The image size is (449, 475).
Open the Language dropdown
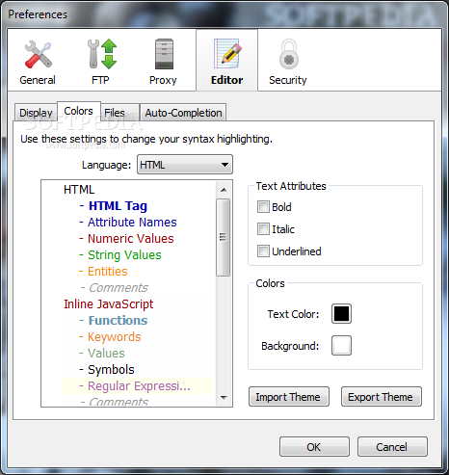[x=185, y=165]
